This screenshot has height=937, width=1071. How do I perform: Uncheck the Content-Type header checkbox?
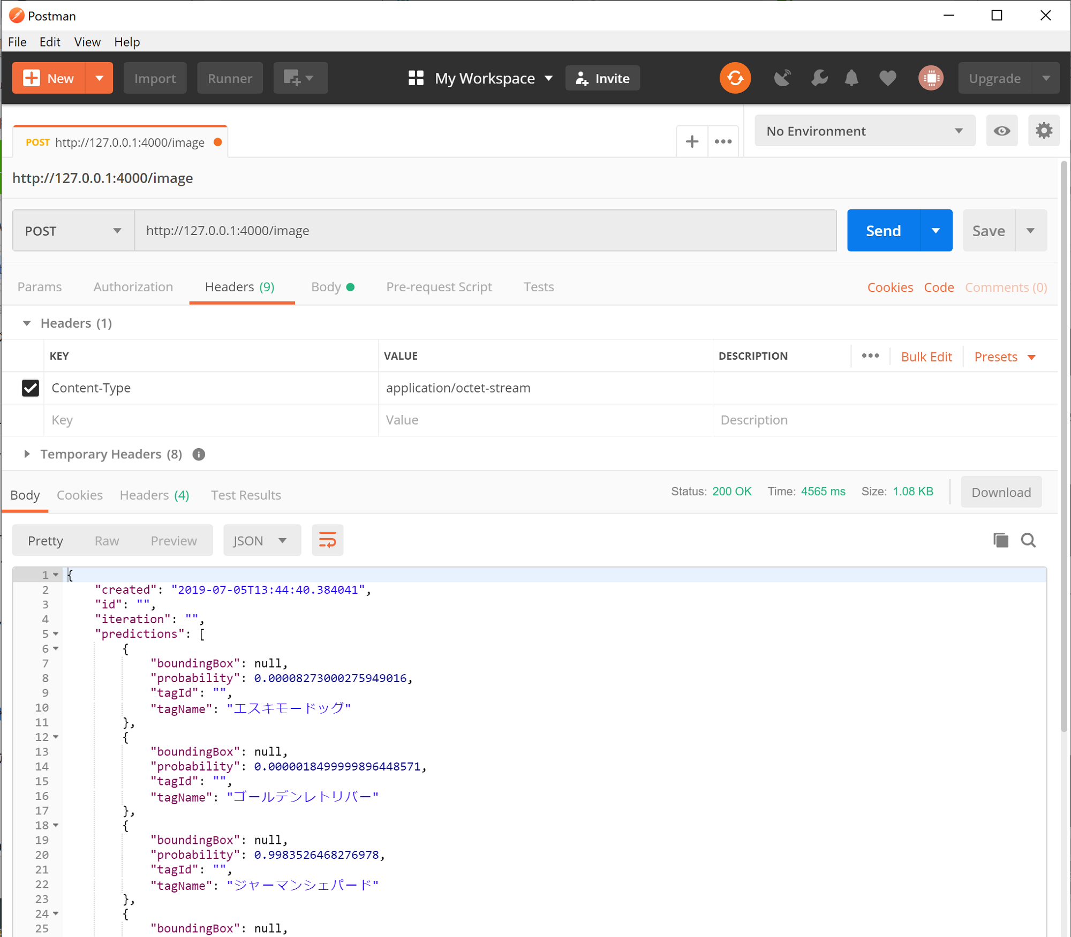pos(31,388)
